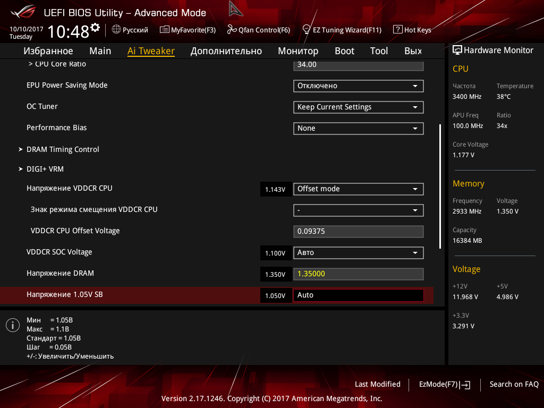This screenshot has height=408, width=544.
Task: Open the Boot tab
Action: (344, 51)
